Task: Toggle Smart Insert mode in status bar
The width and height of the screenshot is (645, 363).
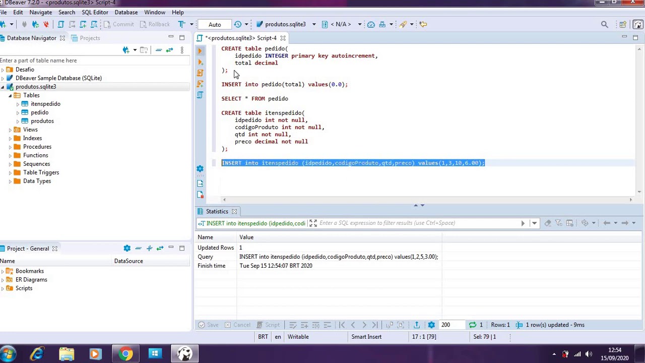Action: (x=366, y=337)
